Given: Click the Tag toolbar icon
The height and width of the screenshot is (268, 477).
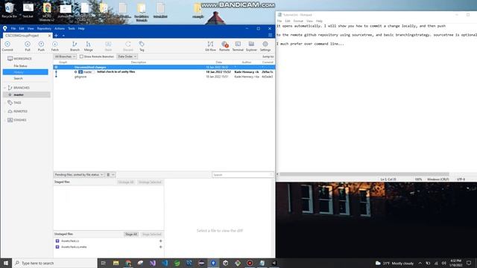Looking at the screenshot, I should point(142,46).
